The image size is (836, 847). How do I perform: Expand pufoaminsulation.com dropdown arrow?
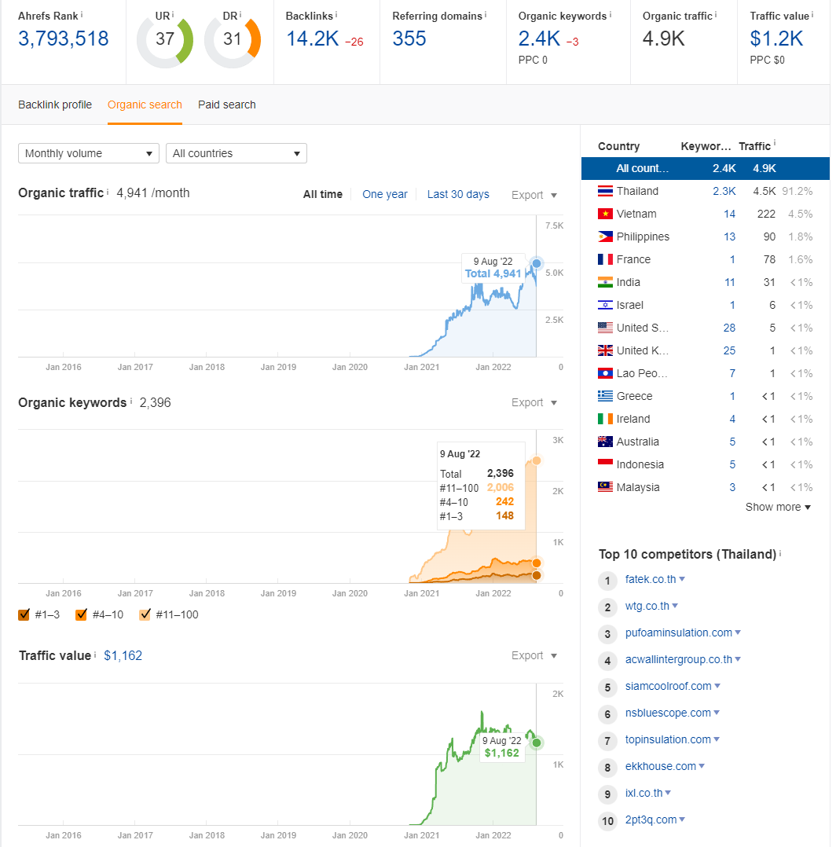(738, 632)
